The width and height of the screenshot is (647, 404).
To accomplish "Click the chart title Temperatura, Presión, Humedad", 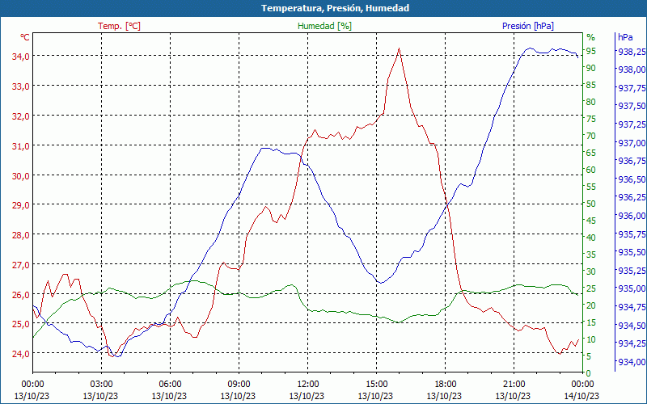I will (x=335, y=8).
